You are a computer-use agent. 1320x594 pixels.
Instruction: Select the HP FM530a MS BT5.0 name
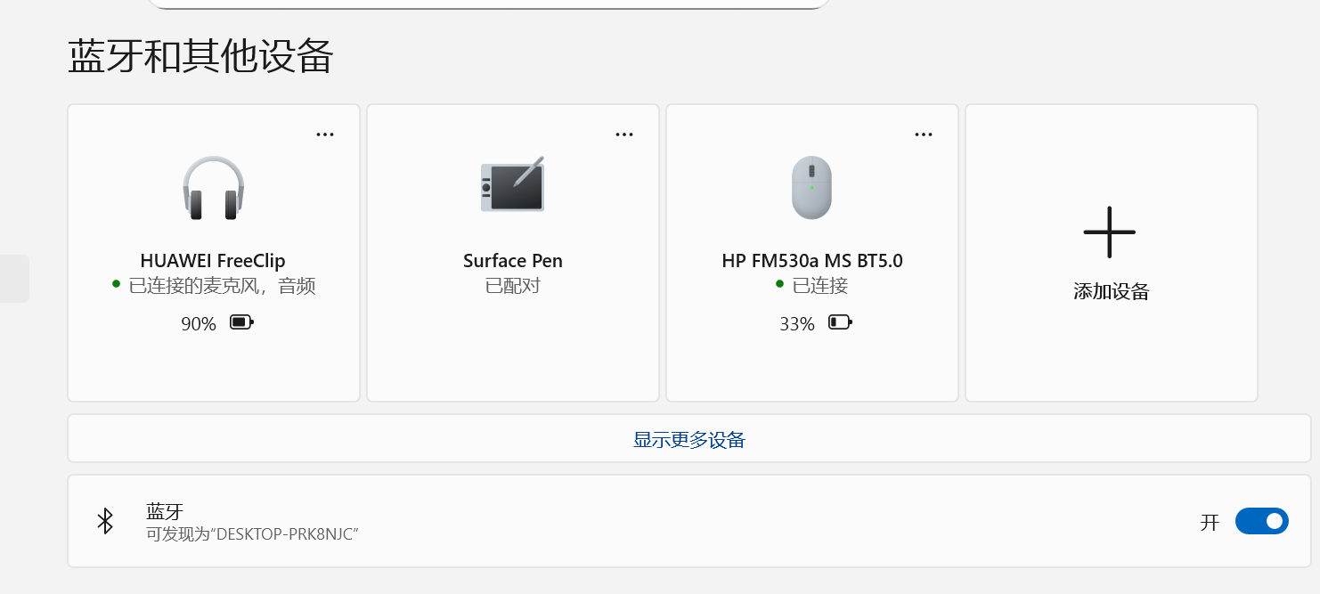[x=812, y=261]
